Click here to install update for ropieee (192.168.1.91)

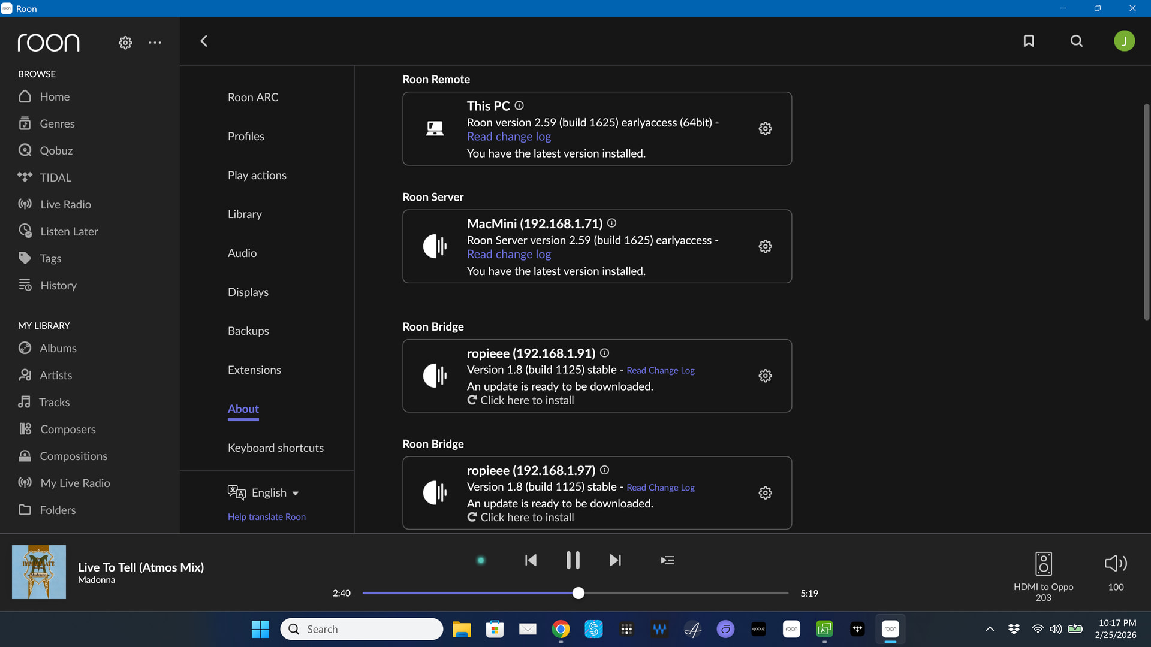pyautogui.click(x=520, y=400)
